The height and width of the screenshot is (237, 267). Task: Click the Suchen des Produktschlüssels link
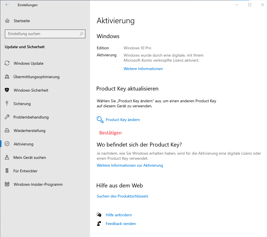click(x=123, y=196)
